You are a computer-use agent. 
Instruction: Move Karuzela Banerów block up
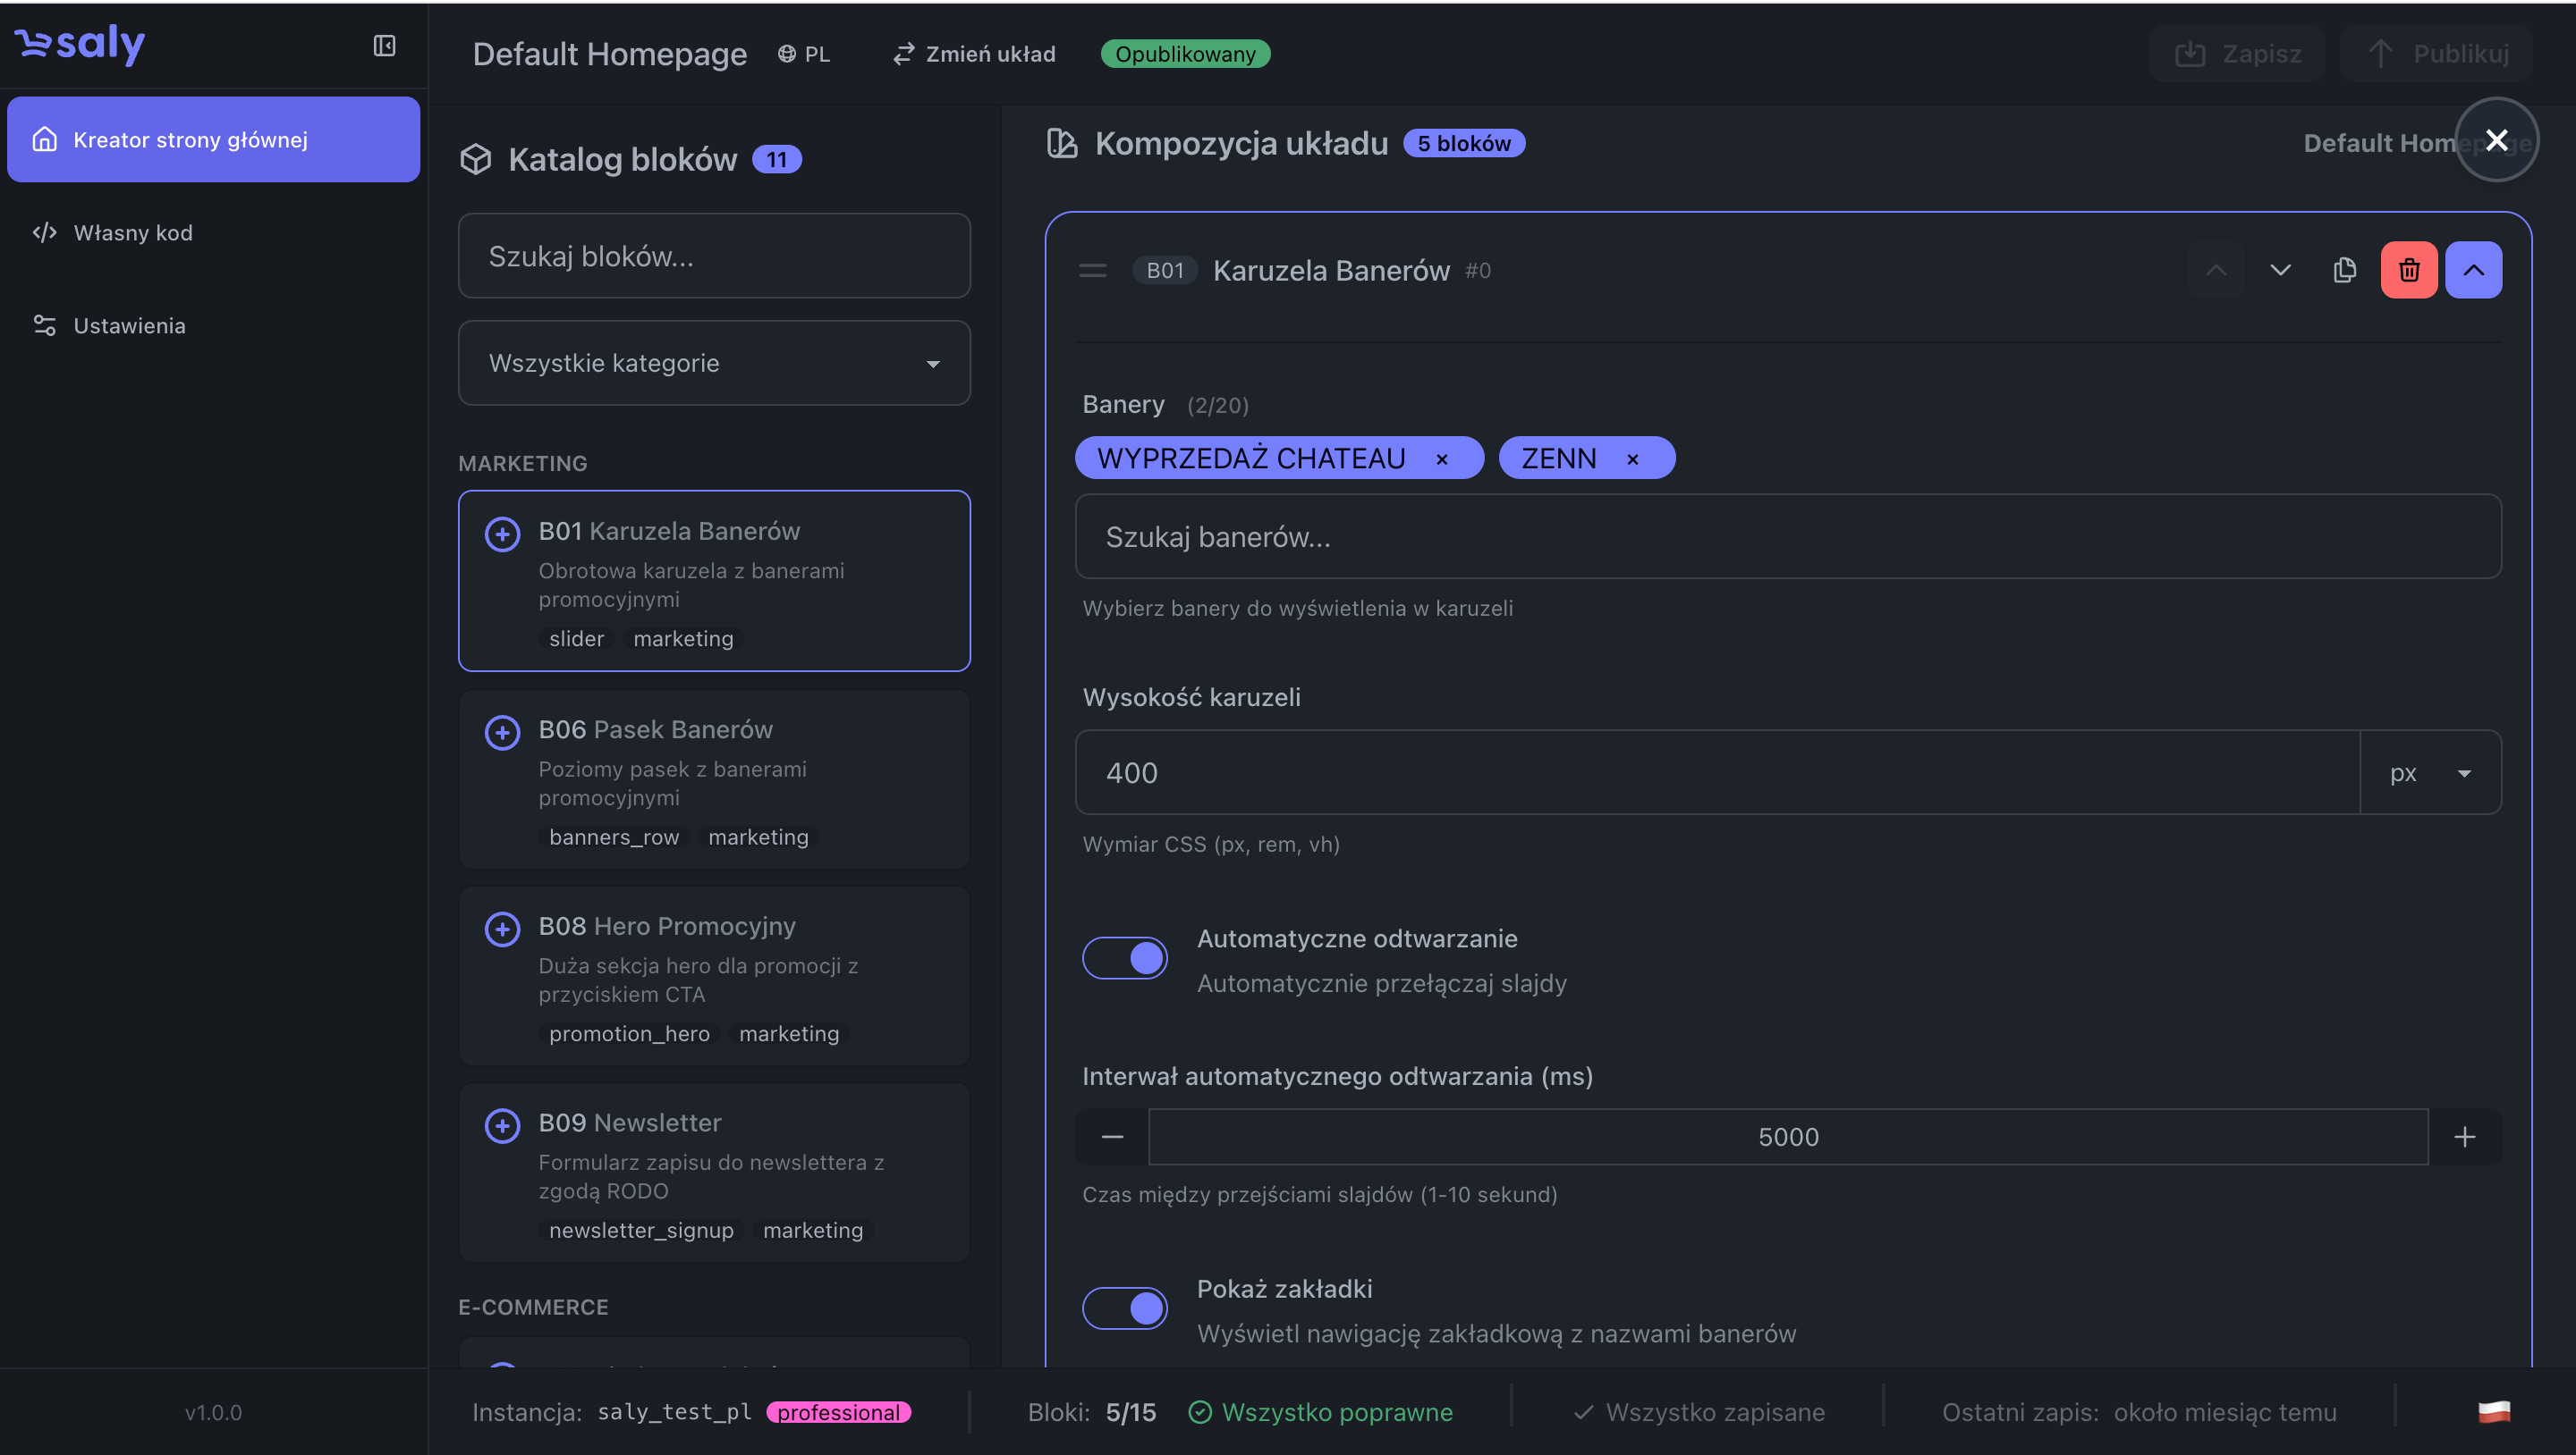click(x=2216, y=270)
